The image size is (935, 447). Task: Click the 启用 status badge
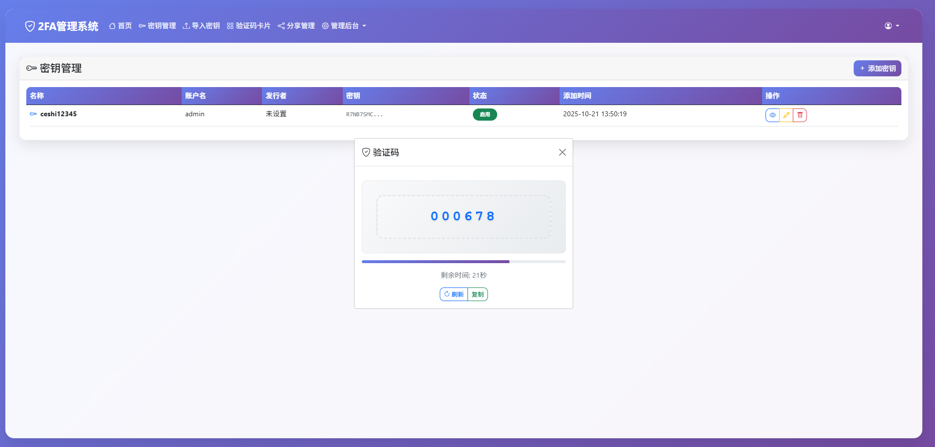click(485, 114)
